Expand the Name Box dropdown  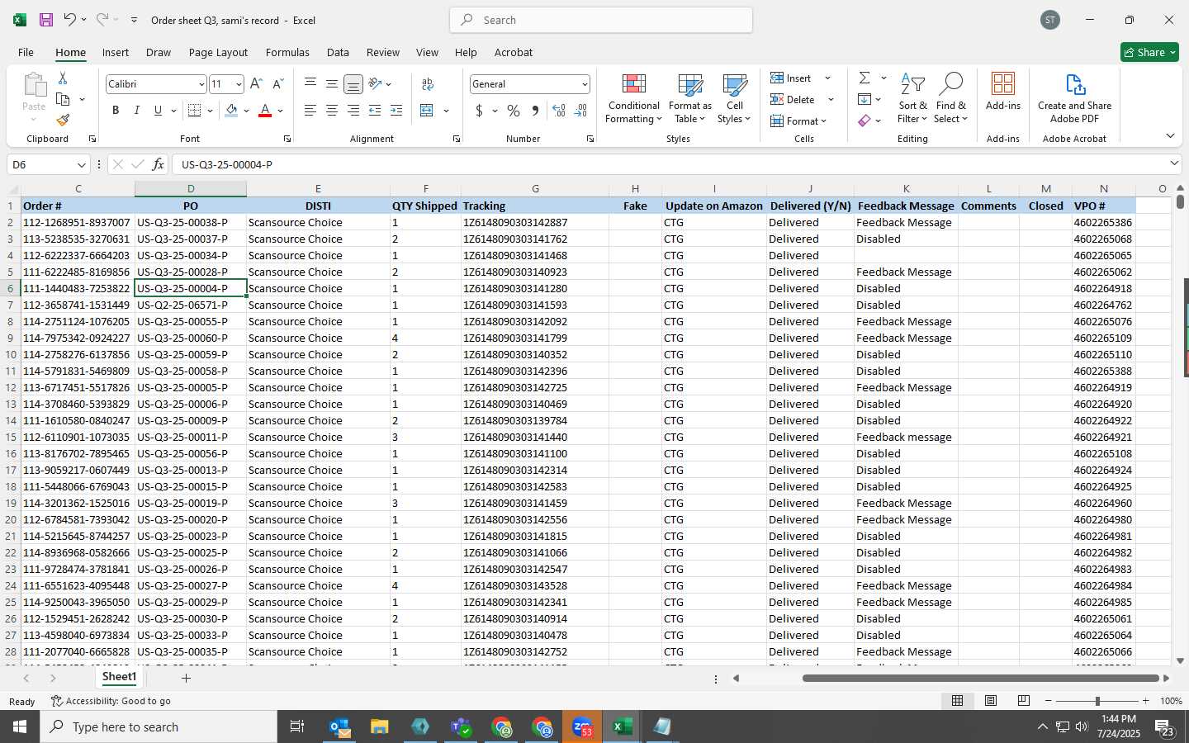[81, 164]
